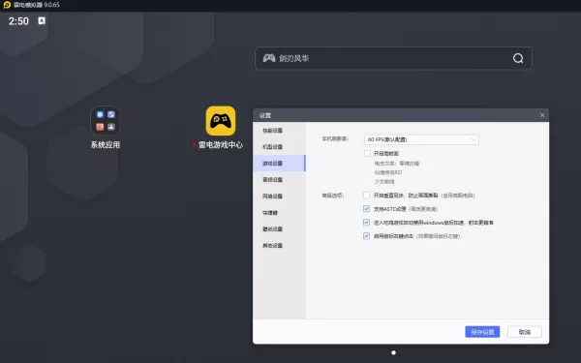The height and width of the screenshot is (363, 581).
Task: Open 性能设置 performance settings tab
Action: tap(280, 131)
